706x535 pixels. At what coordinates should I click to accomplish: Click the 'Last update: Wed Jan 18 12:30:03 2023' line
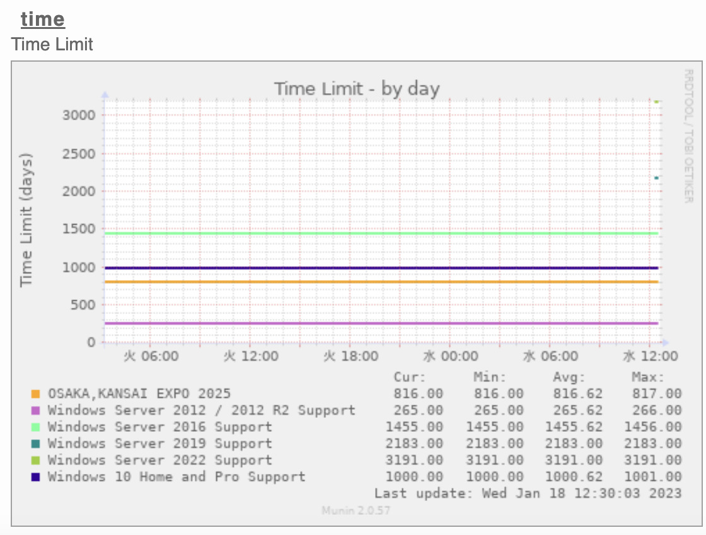pyautogui.click(x=528, y=493)
